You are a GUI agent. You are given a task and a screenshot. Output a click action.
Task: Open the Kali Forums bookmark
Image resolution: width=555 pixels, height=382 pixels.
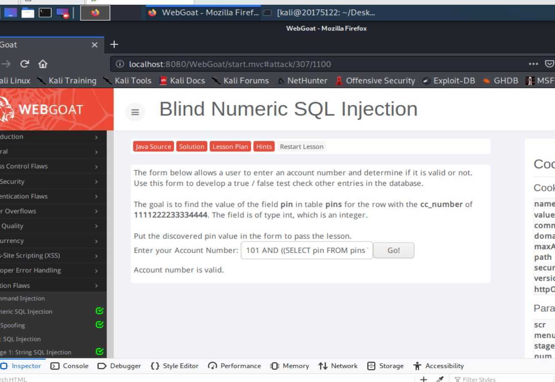click(240, 81)
